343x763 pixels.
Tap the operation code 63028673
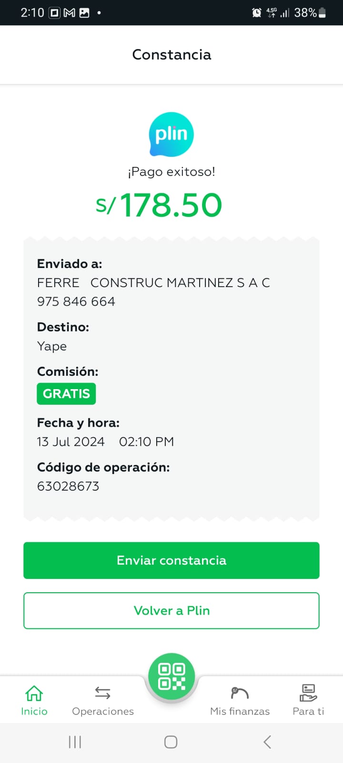coord(68,486)
